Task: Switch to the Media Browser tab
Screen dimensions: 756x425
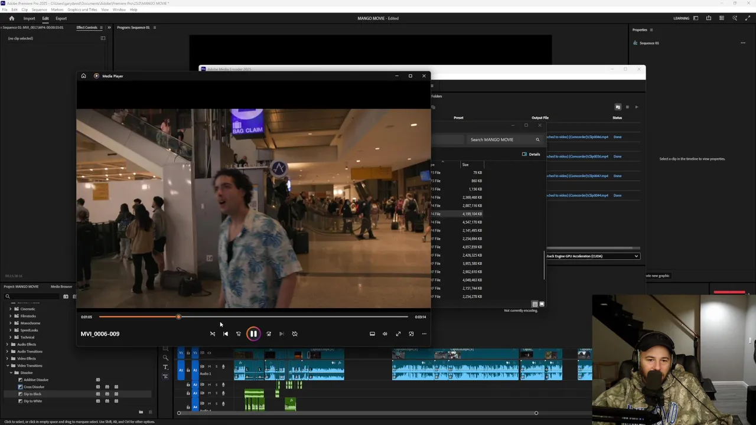Action: [61, 287]
